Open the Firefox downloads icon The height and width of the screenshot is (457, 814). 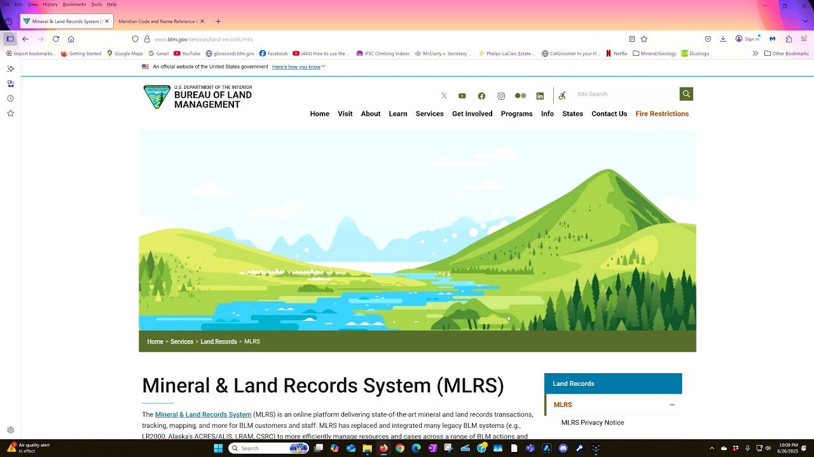coord(723,39)
